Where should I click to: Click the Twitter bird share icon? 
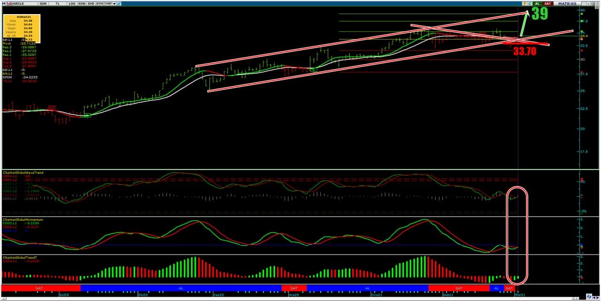[x=119, y=3]
